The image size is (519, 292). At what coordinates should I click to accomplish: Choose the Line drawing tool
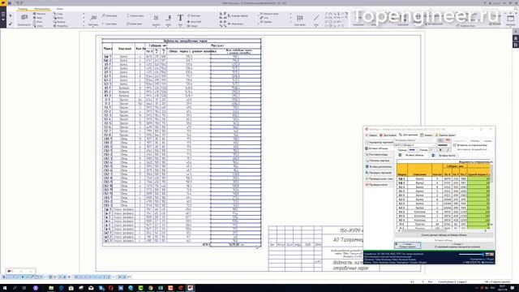tap(316, 19)
